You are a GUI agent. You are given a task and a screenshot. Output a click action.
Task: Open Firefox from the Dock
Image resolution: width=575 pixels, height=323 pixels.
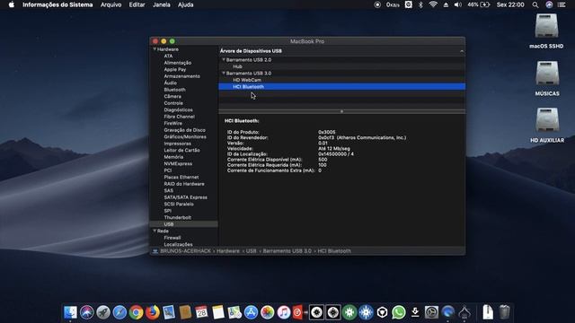(x=153, y=312)
